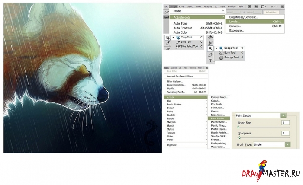Select the Type tool T icon

click(210, 61)
